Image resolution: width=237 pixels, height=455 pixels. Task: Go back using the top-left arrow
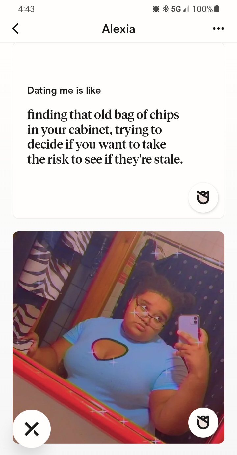pyautogui.click(x=15, y=29)
